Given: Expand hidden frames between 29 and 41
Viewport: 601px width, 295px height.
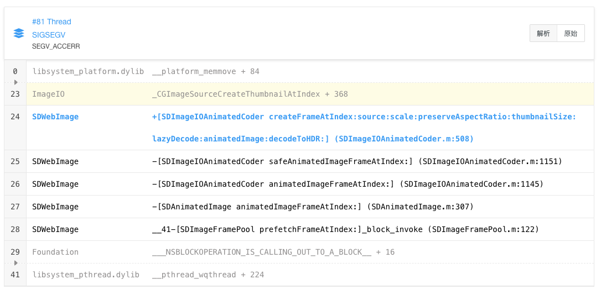Looking at the screenshot, I should [15, 263].
